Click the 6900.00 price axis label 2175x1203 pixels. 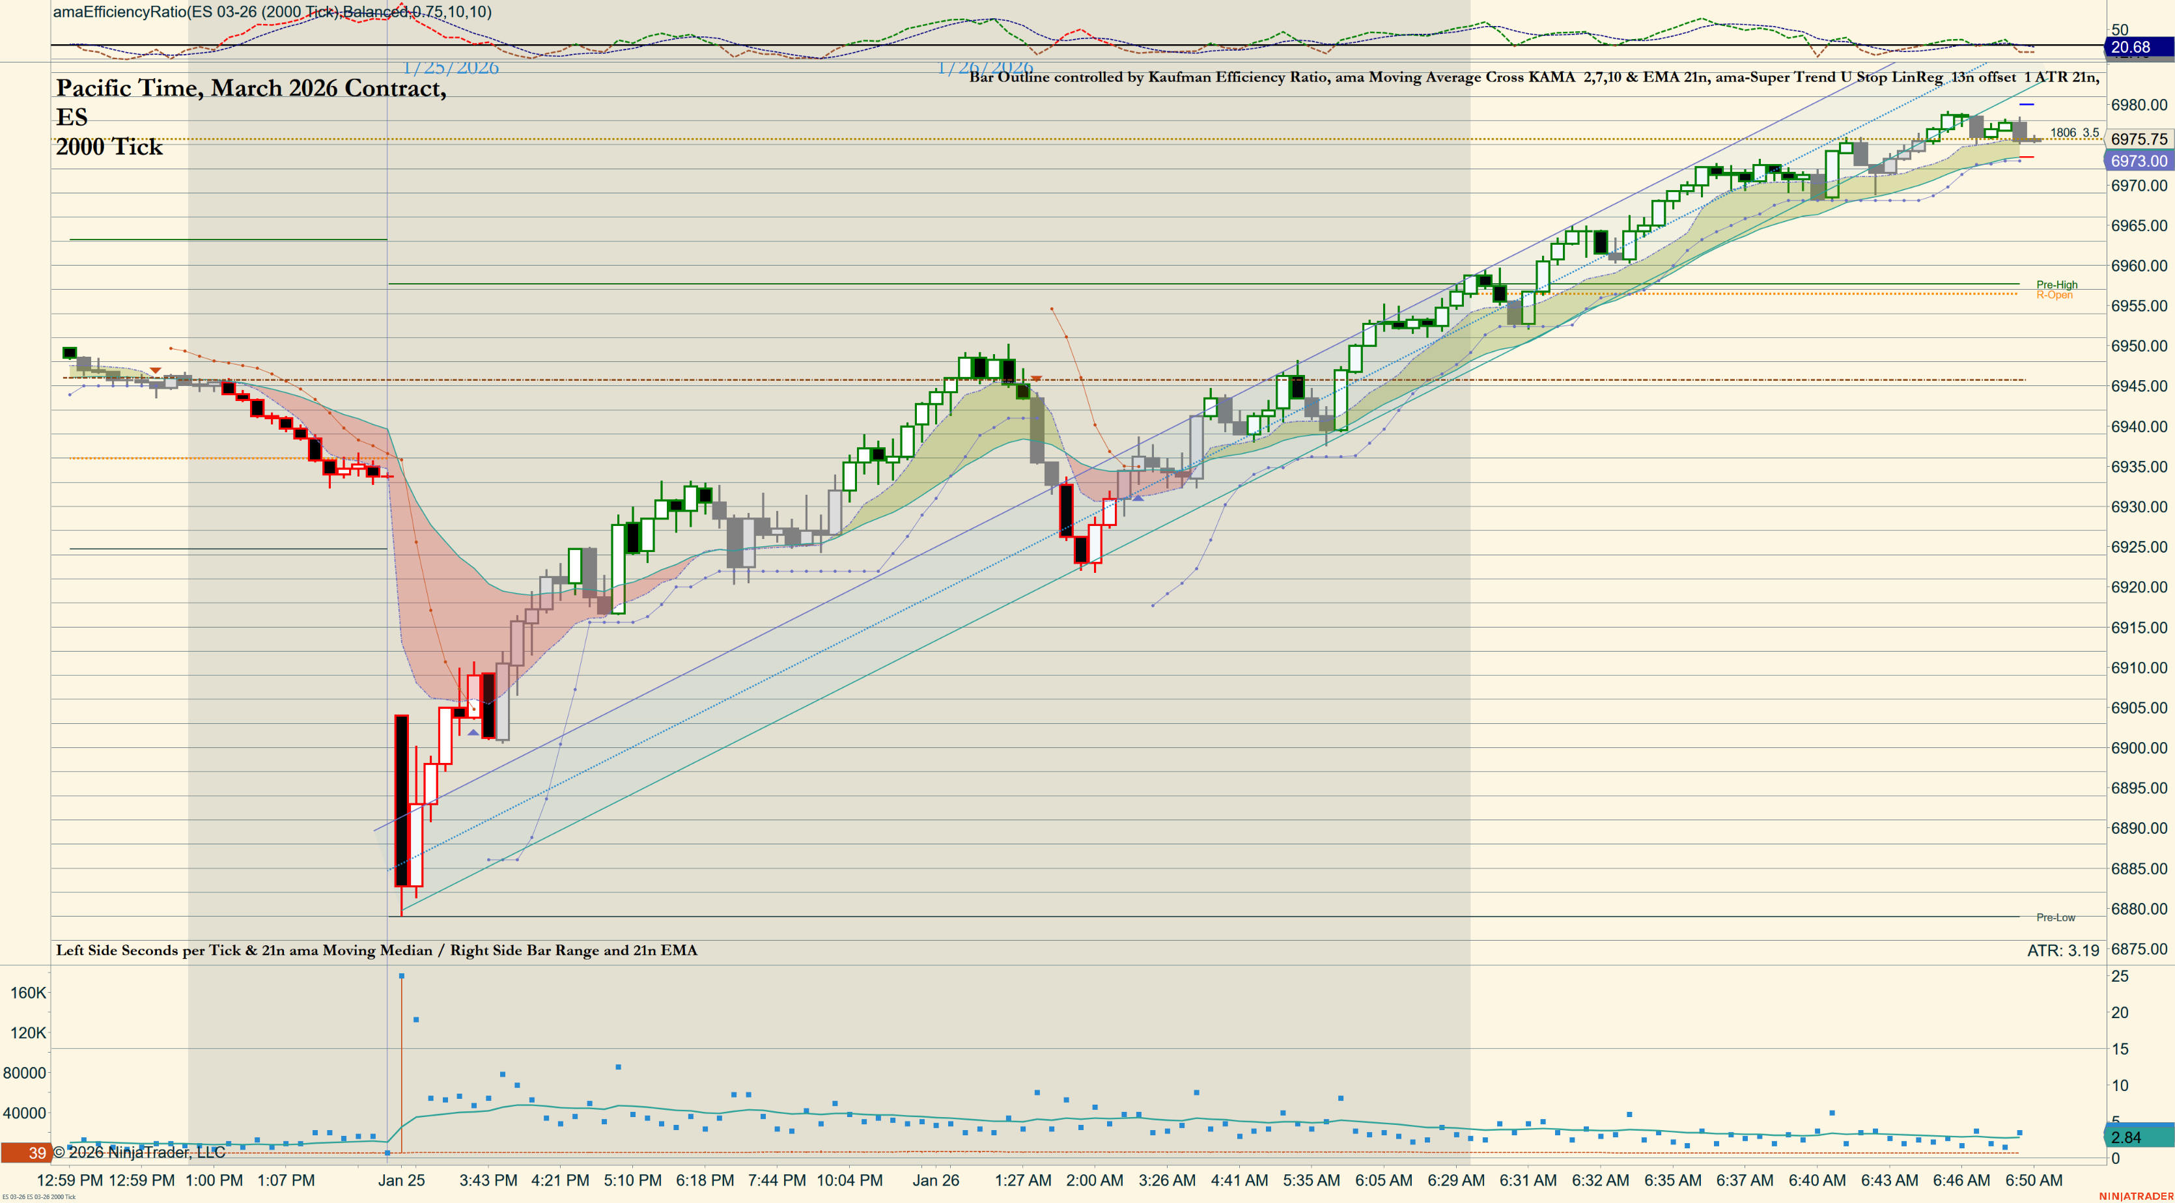(2139, 748)
